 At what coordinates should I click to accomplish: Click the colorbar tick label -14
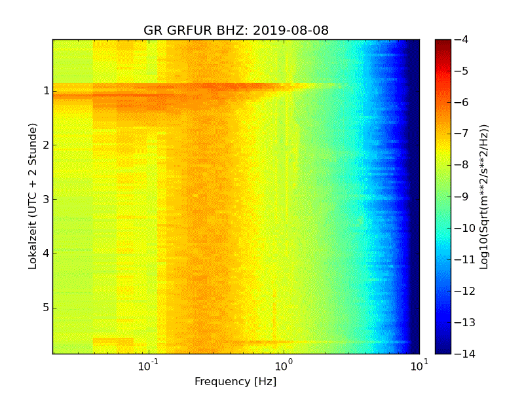[464, 354]
